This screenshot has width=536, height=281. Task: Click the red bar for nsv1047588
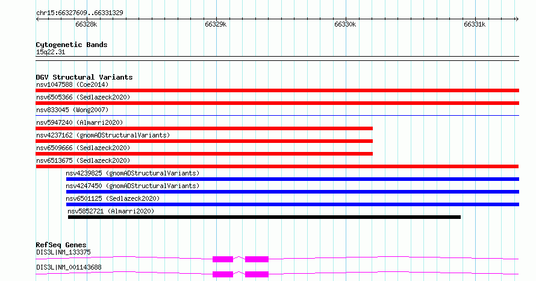coord(277,90)
